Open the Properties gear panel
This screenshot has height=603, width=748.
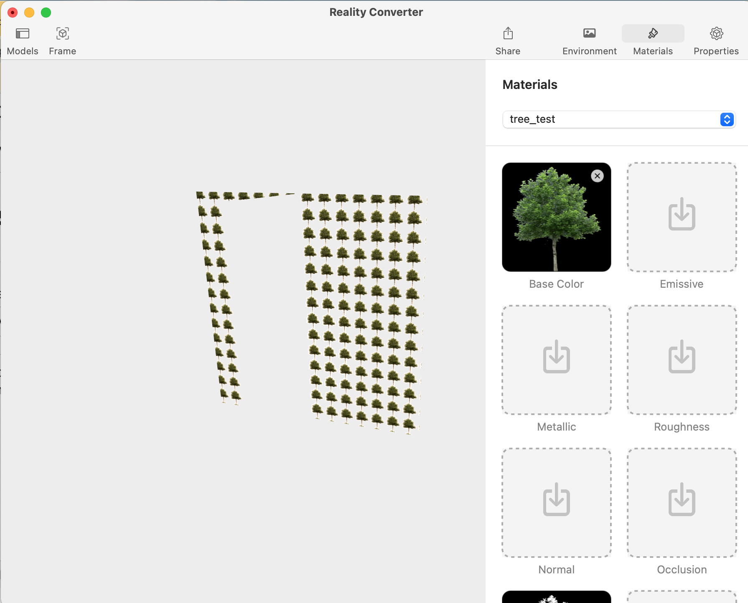click(716, 41)
